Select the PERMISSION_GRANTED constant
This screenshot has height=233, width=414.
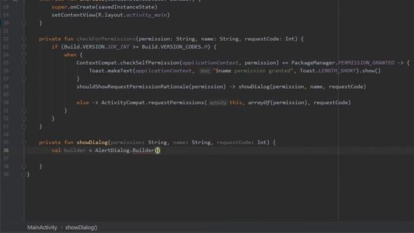click(x=366, y=63)
